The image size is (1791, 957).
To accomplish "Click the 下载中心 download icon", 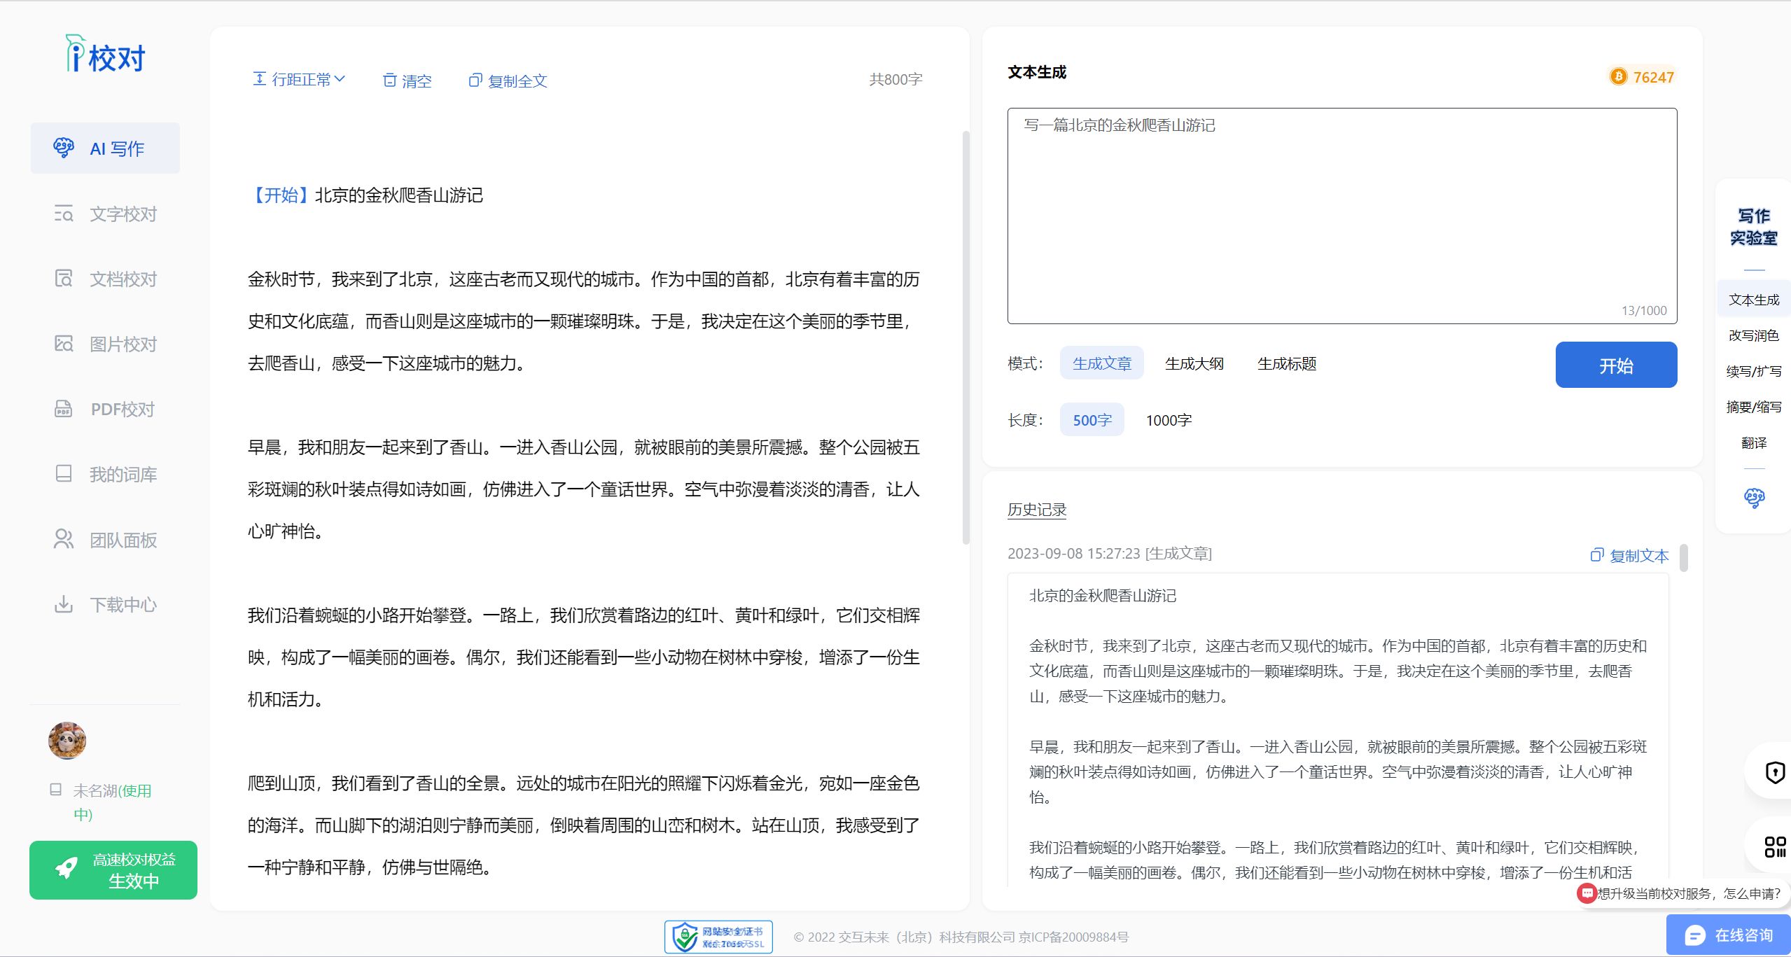I will tap(63, 604).
